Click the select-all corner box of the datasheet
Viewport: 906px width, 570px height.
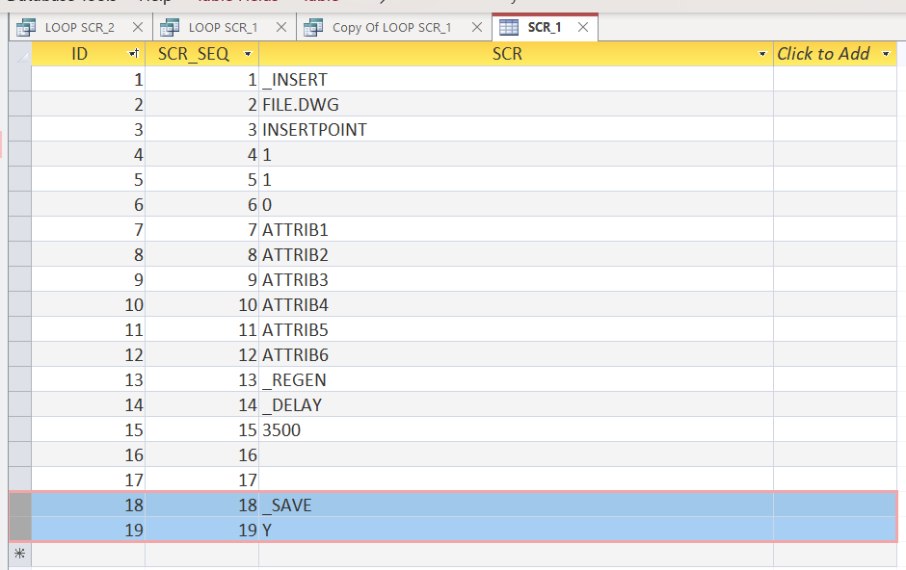pos(20,54)
